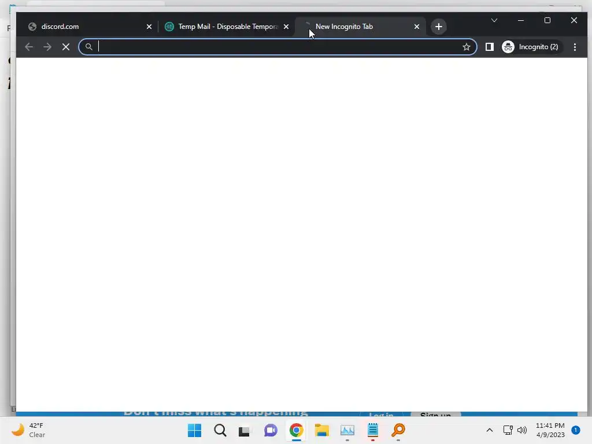592x444 pixels.
Task: Maximize the Chrome window
Action: pyautogui.click(x=547, y=20)
